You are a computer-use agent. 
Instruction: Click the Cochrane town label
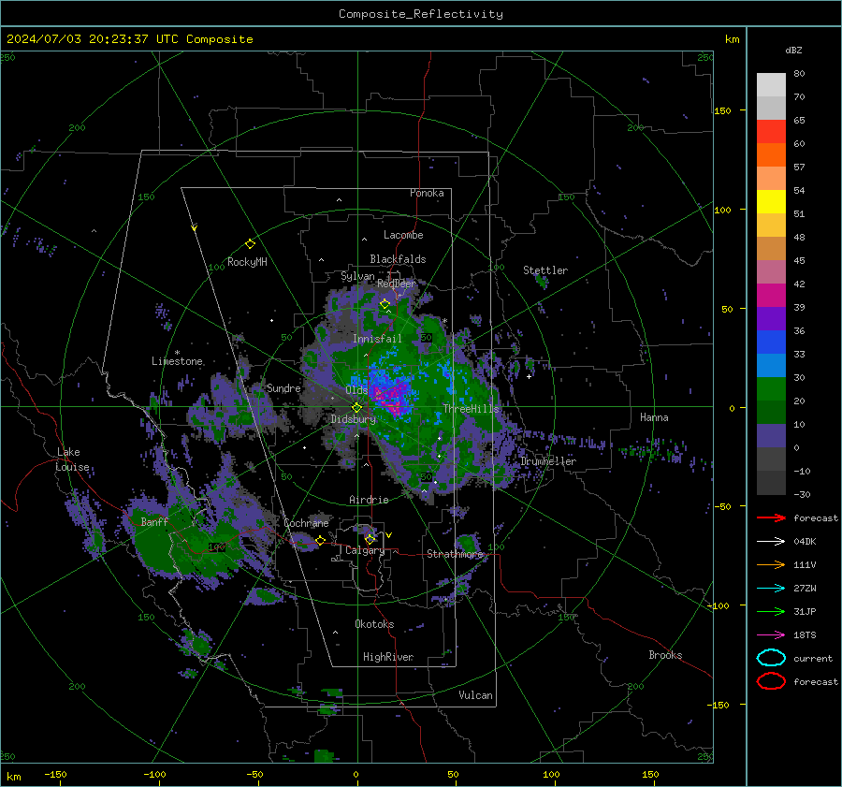coord(306,523)
